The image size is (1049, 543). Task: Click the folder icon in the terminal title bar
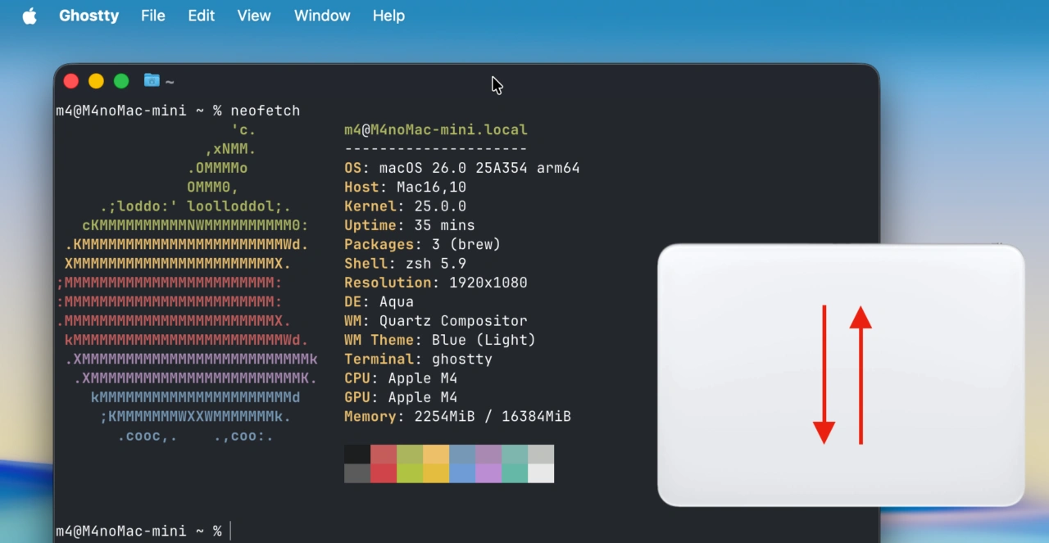coord(152,79)
